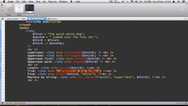Open Notification Center list icon
The image size is (188, 106).
[x=183, y=1]
